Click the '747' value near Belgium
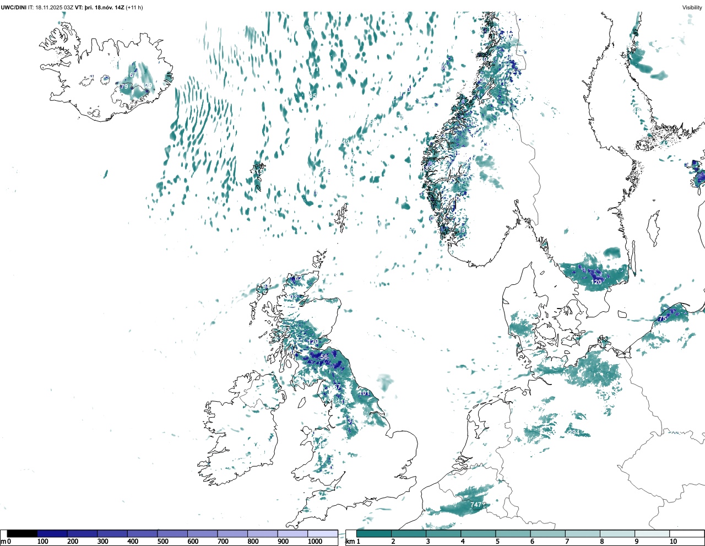 (x=476, y=505)
